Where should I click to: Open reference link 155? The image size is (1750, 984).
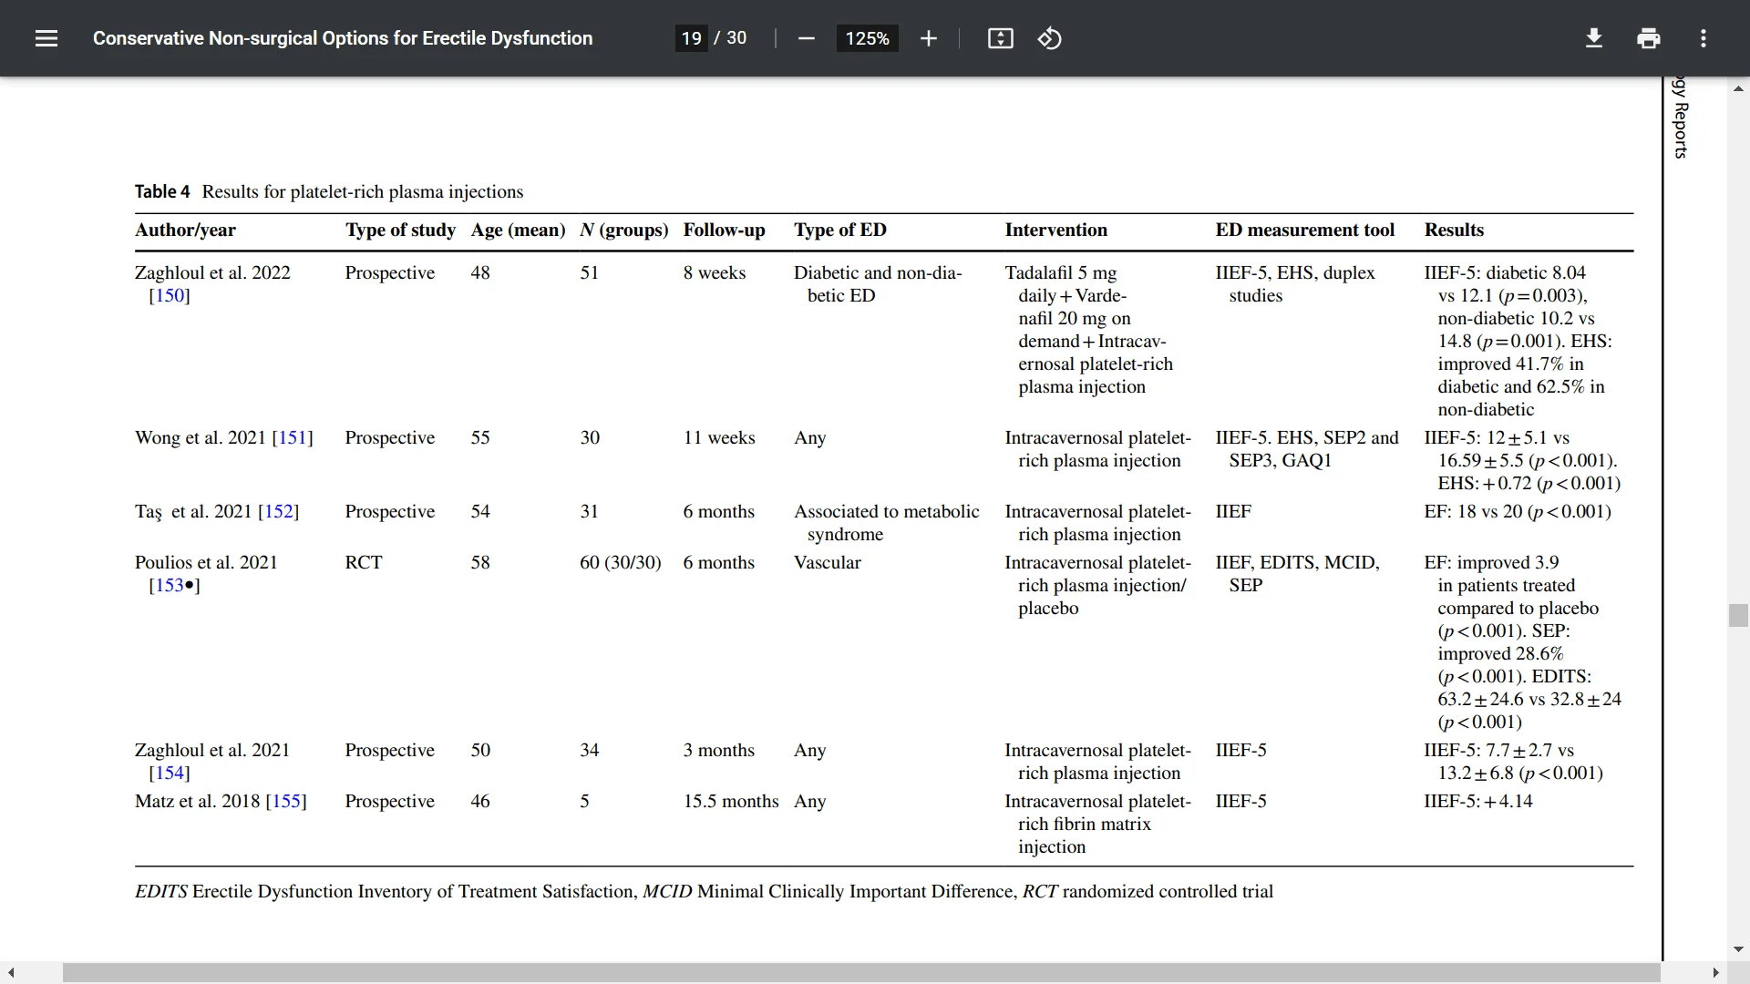(x=286, y=801)
